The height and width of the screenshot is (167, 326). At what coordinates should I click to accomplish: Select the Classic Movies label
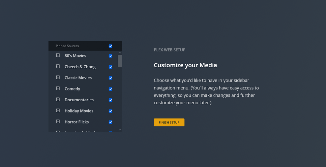point(78,78)
